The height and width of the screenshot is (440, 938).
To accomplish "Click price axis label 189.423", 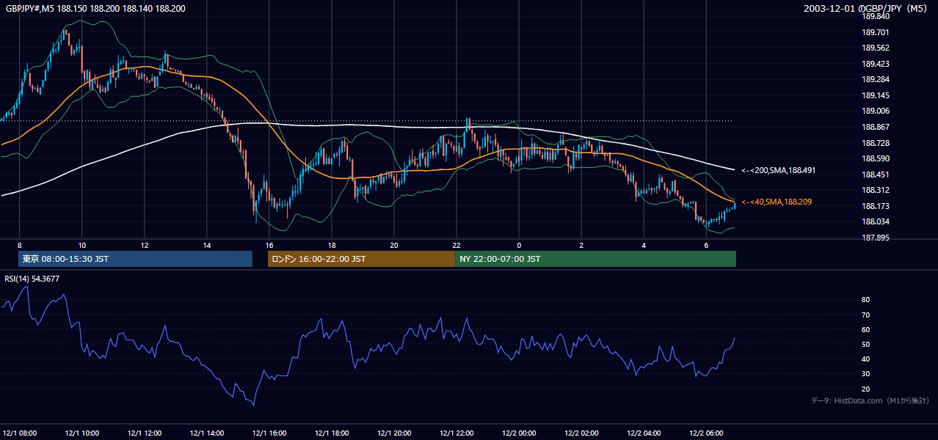I will pos(875,64).
